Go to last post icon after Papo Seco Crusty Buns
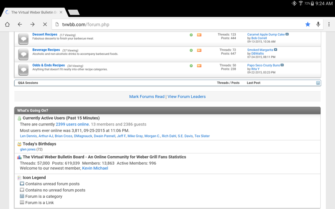This screenshot has height=209, width=335. 282,65
